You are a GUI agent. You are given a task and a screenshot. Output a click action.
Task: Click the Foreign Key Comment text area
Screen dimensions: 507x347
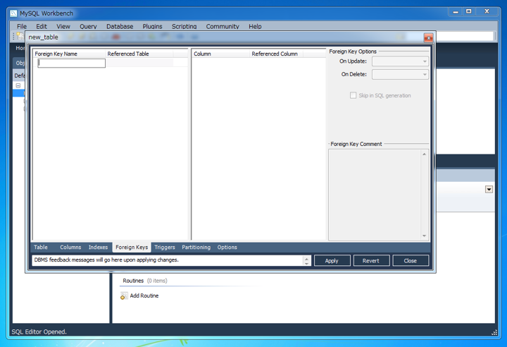click(375, 195)
